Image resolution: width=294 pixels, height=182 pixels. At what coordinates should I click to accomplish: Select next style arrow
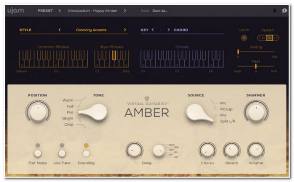click(x=125, y=29)
